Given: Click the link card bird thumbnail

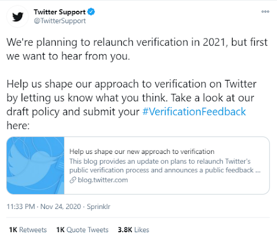Looking at the screenshot, I should 36,165.
